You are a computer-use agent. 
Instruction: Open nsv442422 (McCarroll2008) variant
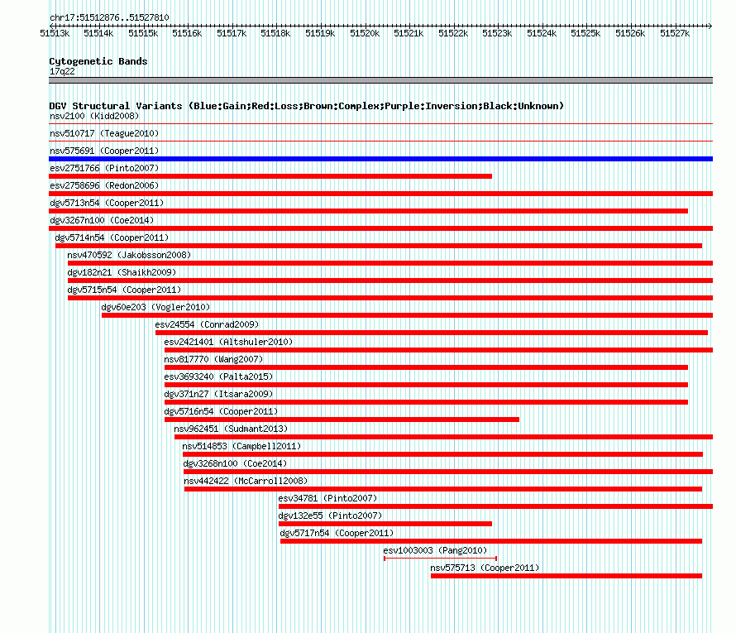click(246, 481)
